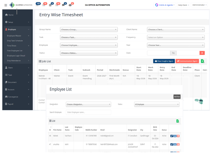Viewport: 214px width, 166px height.
Task: Expand the Time Sheet submenu
Action: (18, 46)
